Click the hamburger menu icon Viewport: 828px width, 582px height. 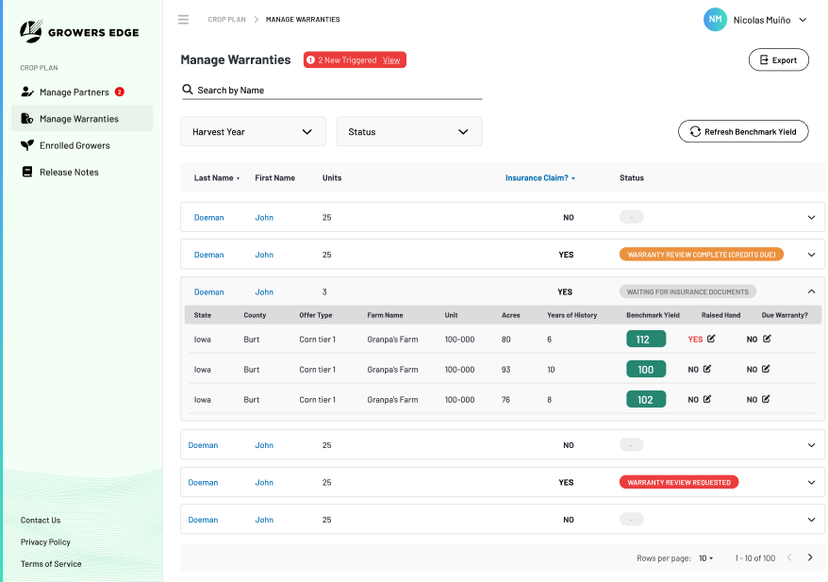(183, 20)
